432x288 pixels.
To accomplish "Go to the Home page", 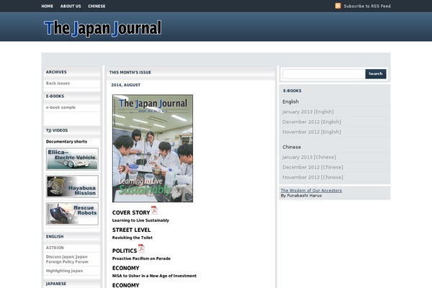I will tap(47, 6).
